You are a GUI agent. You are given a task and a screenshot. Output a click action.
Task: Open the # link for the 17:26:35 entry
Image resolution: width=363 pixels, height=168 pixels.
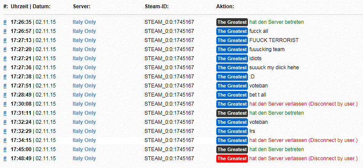pos(5,22)
